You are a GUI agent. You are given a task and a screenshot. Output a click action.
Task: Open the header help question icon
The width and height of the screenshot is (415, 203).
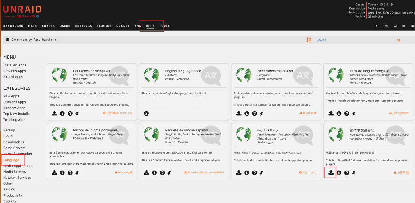413,26
